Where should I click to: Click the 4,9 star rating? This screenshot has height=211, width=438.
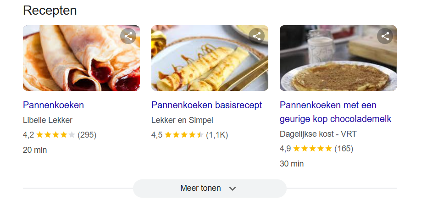click(x=312, y=149)
